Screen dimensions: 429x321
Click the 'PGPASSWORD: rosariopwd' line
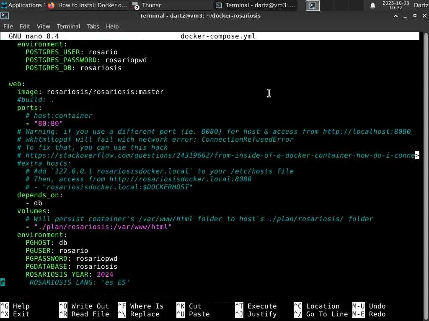point(71,258)
